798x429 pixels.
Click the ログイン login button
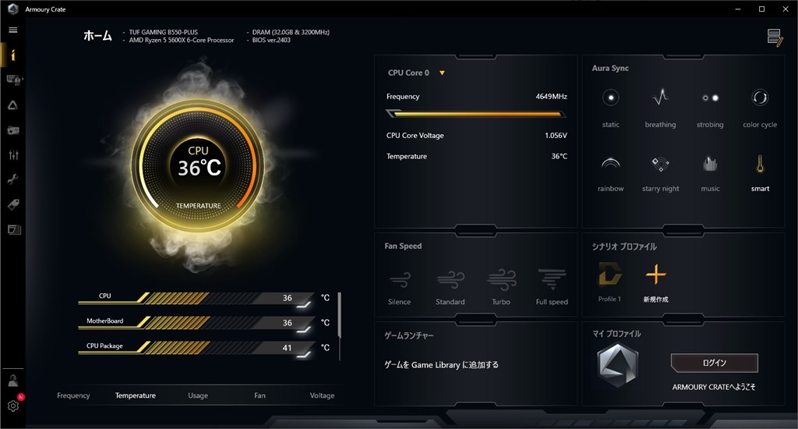click(x=714, y=363)
